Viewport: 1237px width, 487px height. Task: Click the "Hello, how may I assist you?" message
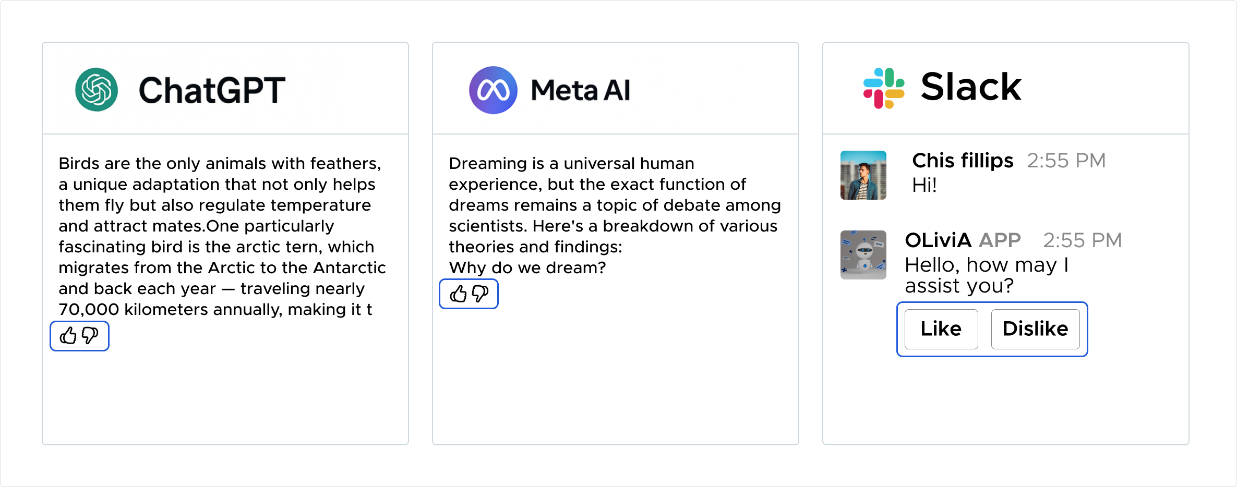point(987,275)
